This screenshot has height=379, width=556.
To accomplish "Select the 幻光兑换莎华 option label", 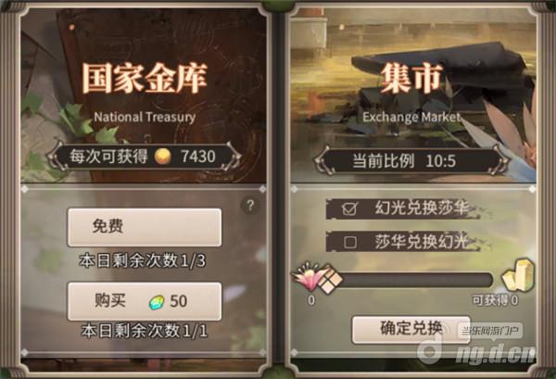I will 422,208.
